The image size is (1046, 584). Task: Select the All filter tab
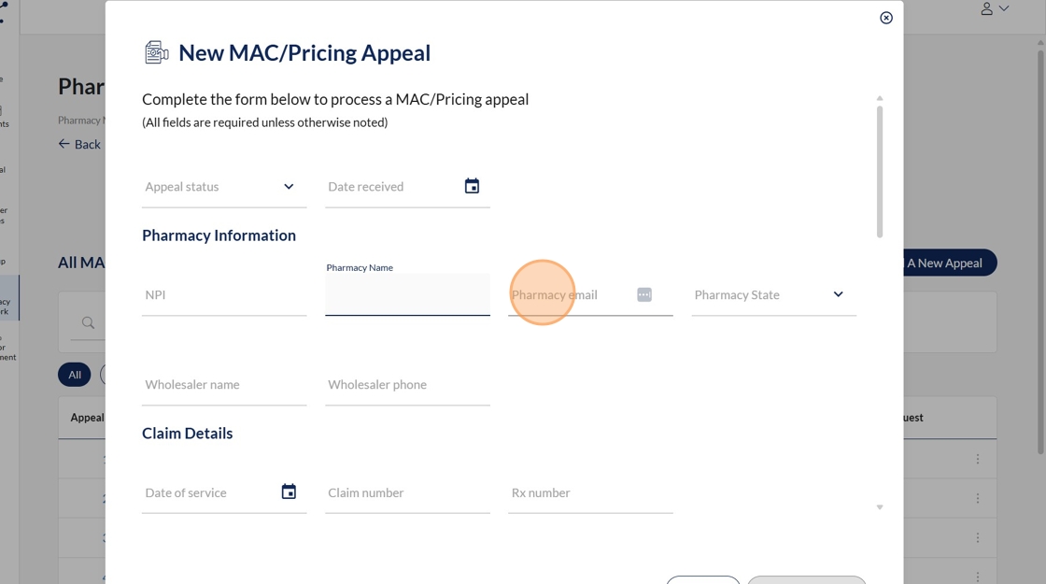tap(75, 375)
